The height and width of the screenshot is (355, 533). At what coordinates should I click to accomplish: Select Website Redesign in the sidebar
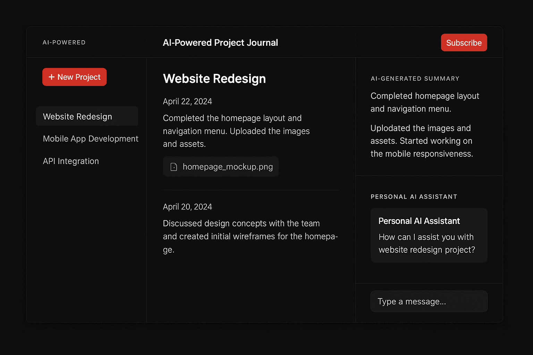coord(77,116)
